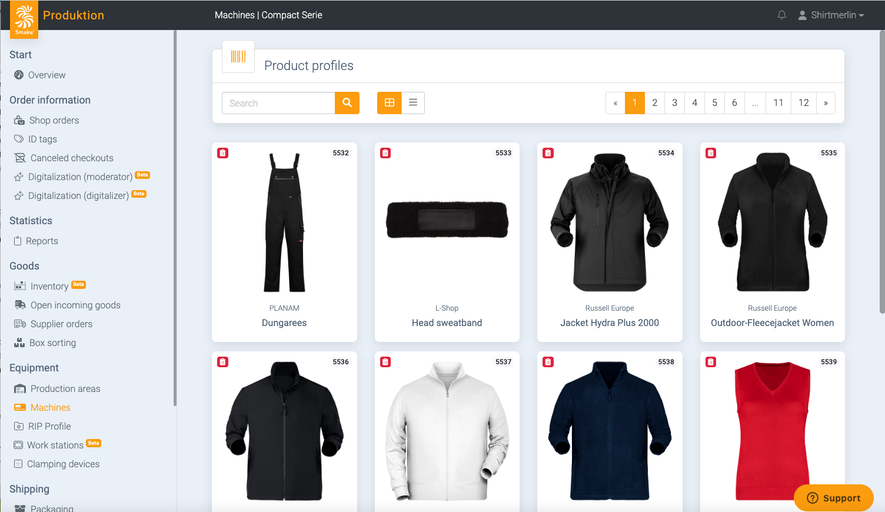Open Box sorting menu item
Screen dimensions: 885x512
52,343
